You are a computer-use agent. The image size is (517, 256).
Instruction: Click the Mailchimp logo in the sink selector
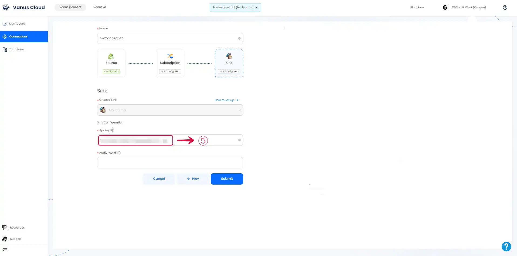coord(103,110)
